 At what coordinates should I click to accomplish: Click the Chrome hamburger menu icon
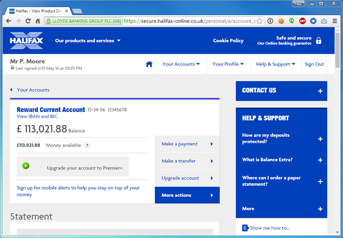(x=335, y=21)
